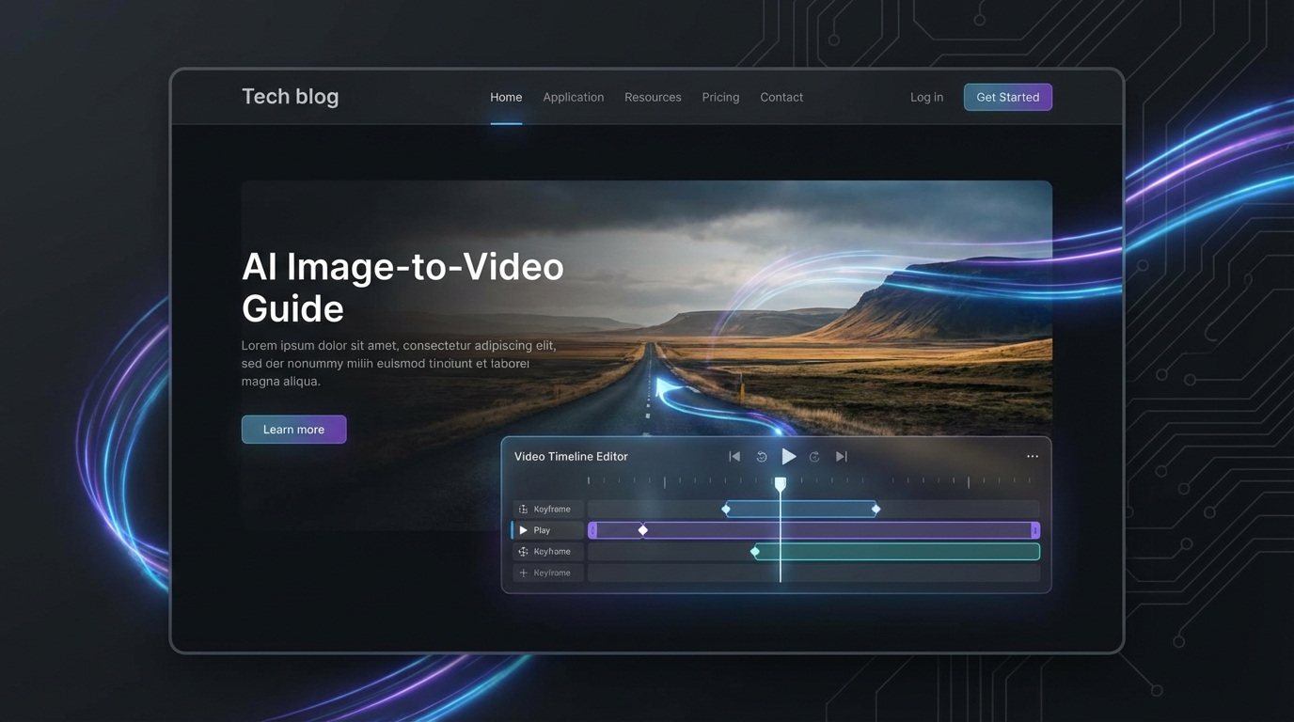This screenshot has width=1294, height=722.
Task: Select the right diamond of the blue clip
Action: coord(876,509)
